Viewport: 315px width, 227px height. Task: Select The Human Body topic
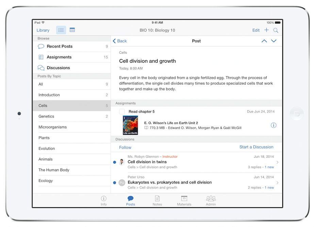pyautogui.click(x=72, y=170)
